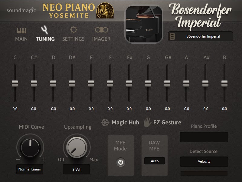
Task: Expand the Detect Source Velocity dropdown
Action: 204,161
